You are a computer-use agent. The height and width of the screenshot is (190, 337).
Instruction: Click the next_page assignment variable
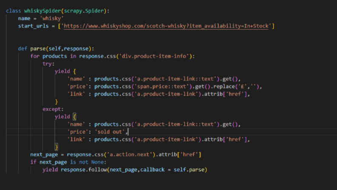pyautogui.click(x=44, y=155)
